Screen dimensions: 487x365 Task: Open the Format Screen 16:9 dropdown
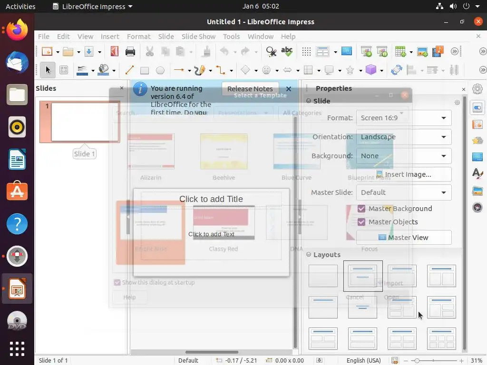[x=404, y=118]
